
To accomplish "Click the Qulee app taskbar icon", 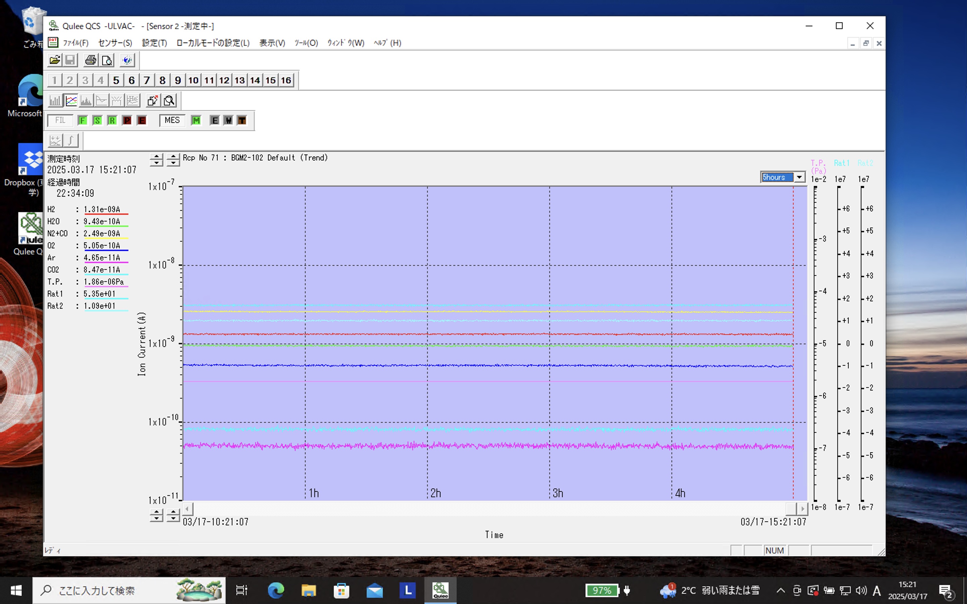I will click(x=440, y=591).
